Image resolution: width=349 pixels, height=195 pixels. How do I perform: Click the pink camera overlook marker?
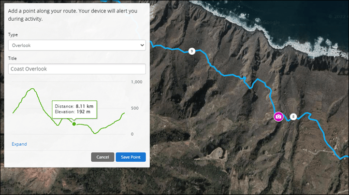point(278,116)
